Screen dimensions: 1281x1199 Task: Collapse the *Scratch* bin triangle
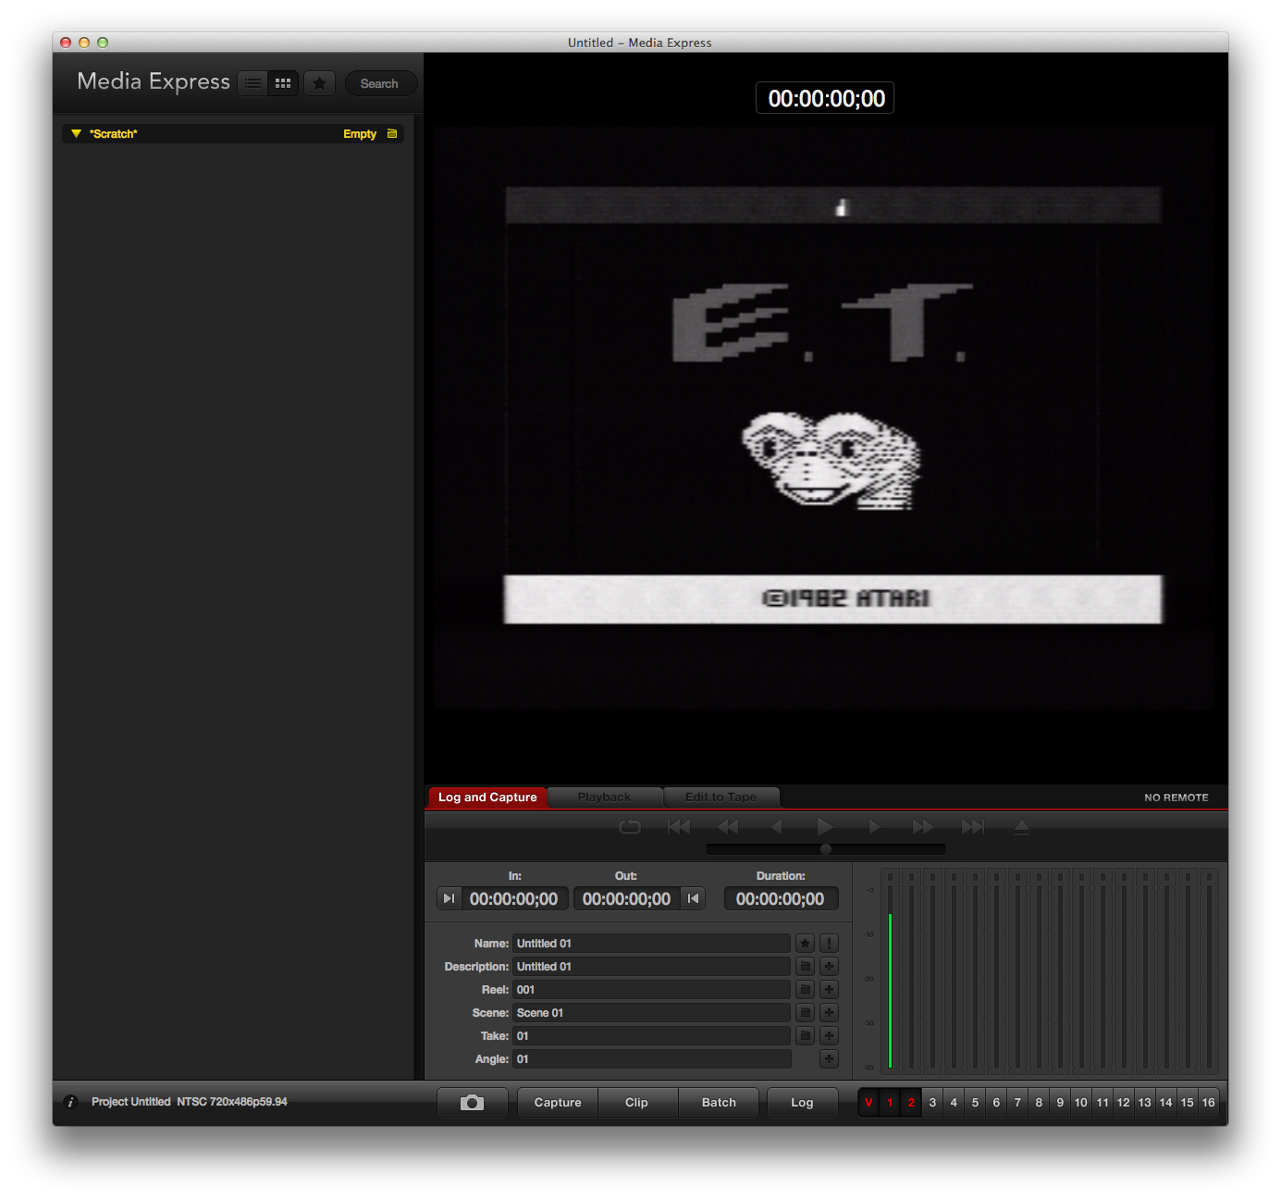[x=77, y=134]
